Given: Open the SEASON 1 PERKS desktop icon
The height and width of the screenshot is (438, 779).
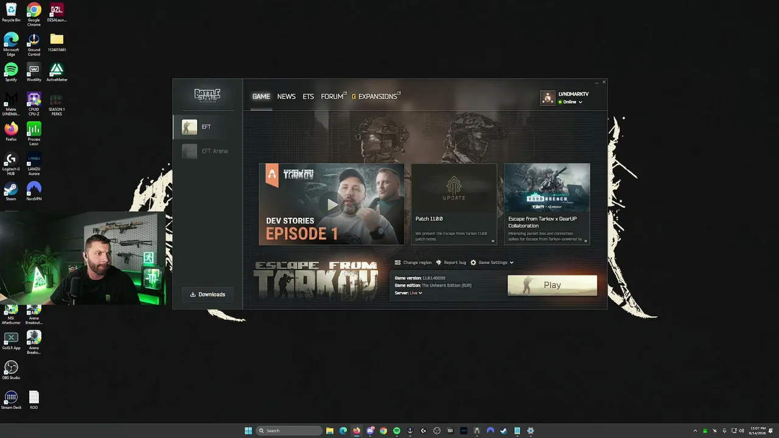Looking at the screenshot, I should (x=57, y=104).
